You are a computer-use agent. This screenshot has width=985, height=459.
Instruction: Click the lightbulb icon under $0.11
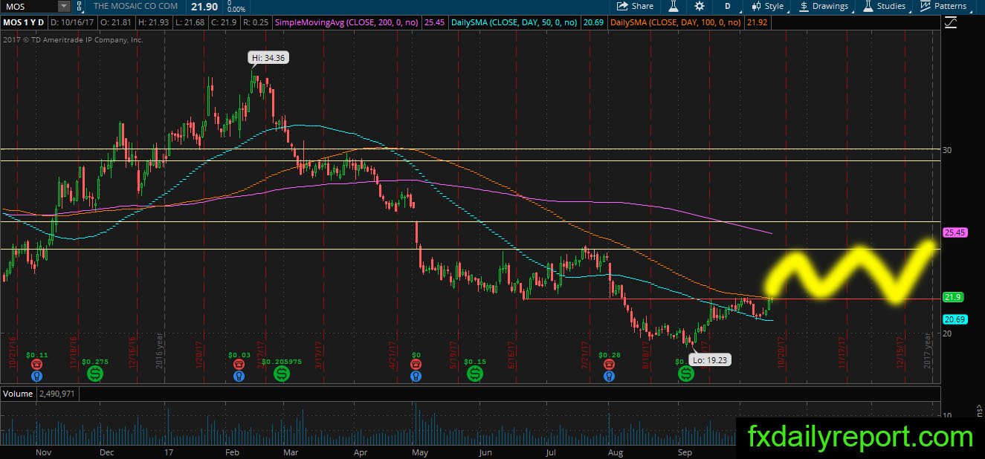pos(36,377)
